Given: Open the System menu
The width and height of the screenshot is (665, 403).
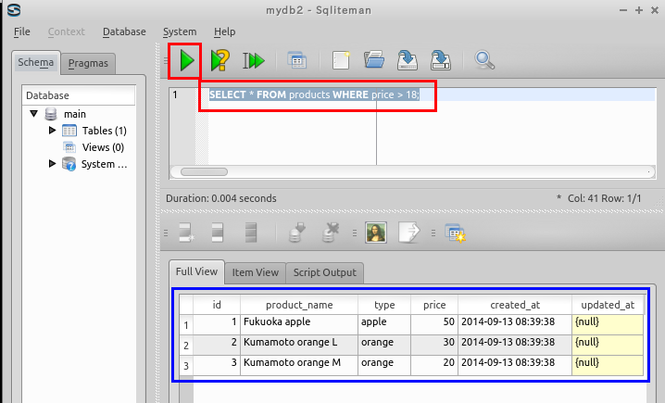Looking at the screenshot, I should click(x=180, y=31).
